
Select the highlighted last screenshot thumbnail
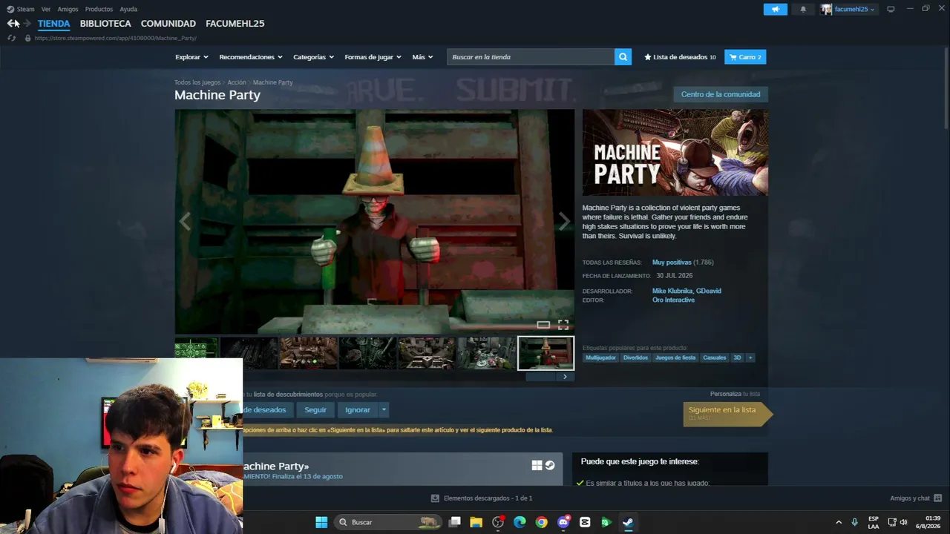546,353
